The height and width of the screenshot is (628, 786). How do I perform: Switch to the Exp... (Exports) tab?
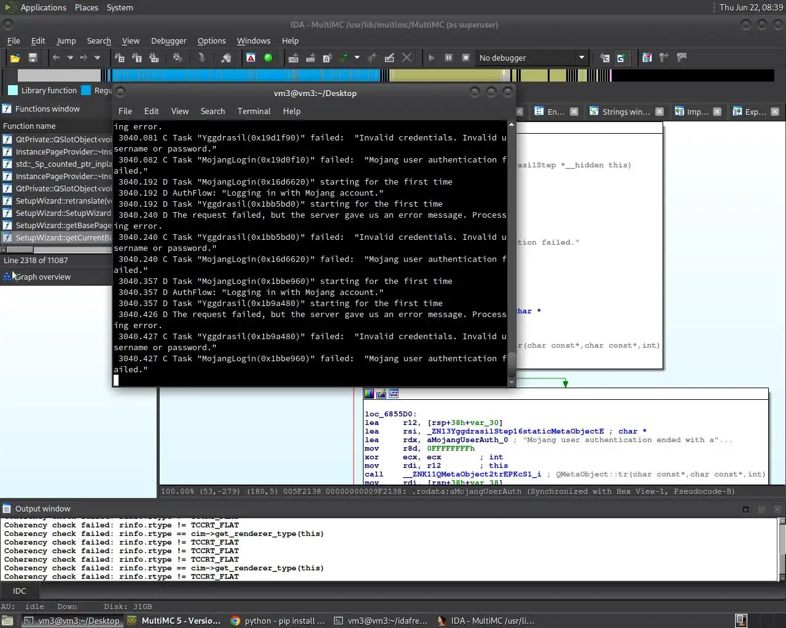point(755,112)
